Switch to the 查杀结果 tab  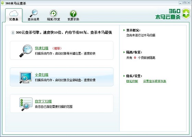(x=33, y=19)
